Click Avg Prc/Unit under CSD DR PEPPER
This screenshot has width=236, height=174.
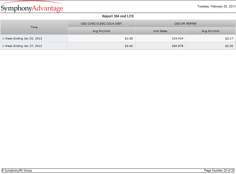click(210, 31)
